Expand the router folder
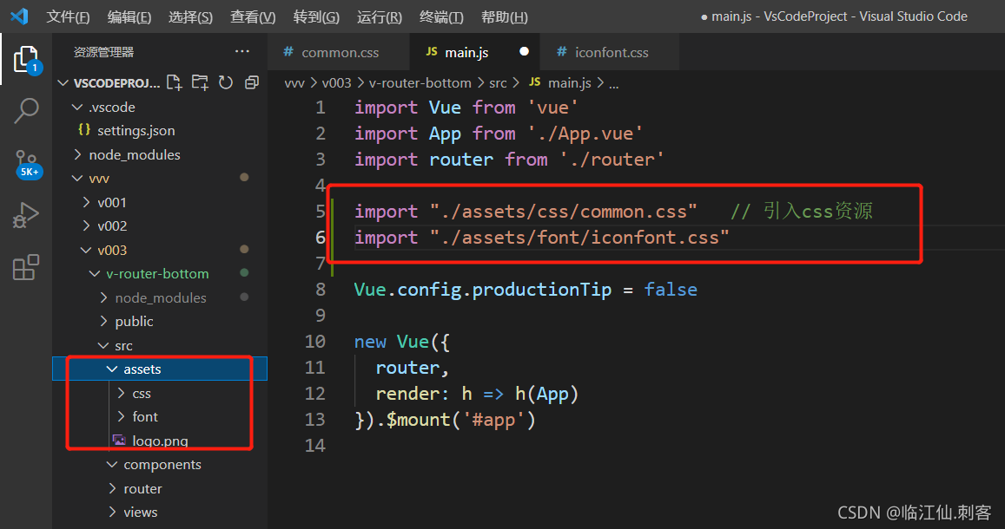Viewport: 1005px width, 529px height. (x=112, y=489)
